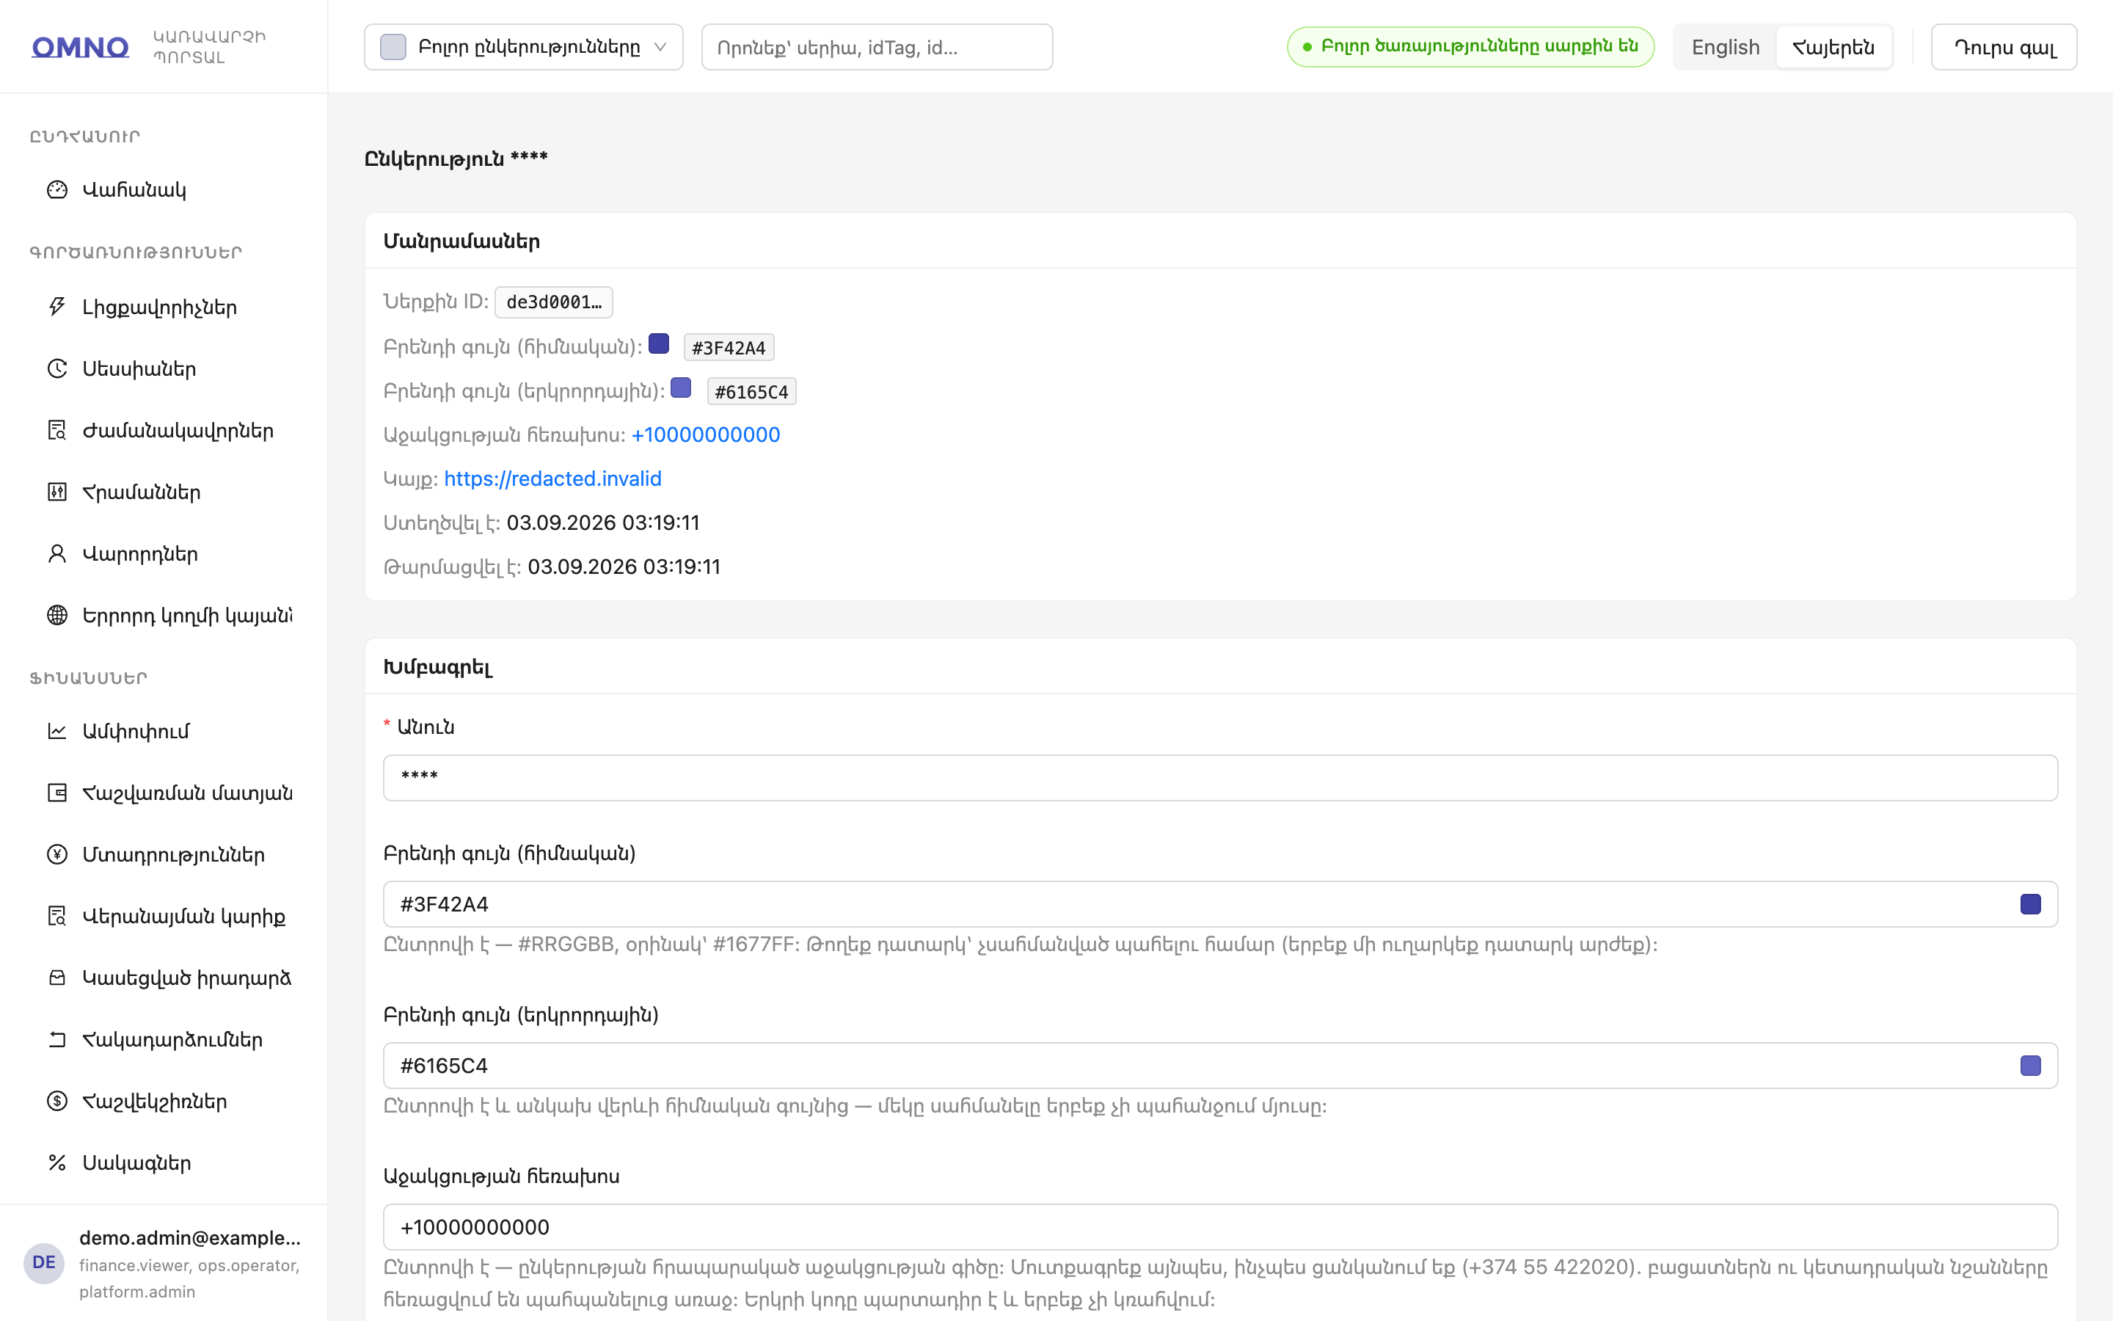
Task: Click the Դուրս գալ logout button
Action: point(2004,47)
